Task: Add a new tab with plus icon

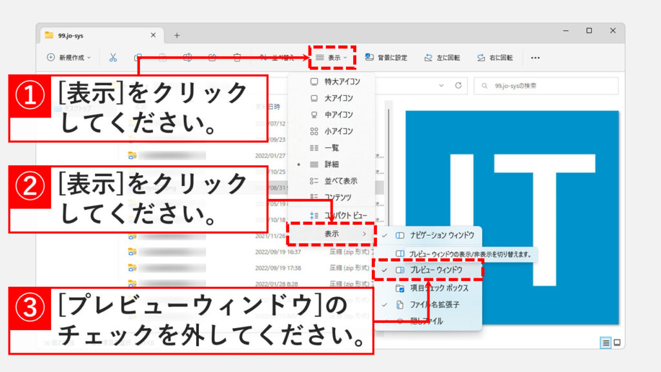Action: [x=177, y=36]
